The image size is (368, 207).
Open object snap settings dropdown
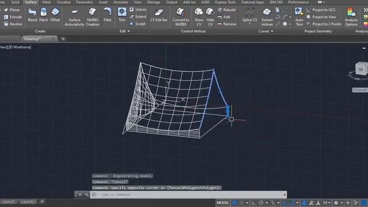(297, 203)
